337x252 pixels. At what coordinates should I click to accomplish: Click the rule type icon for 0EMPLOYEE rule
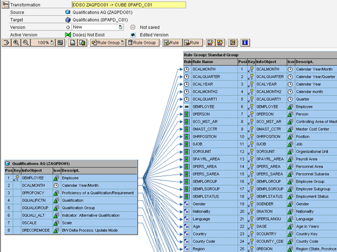[x=187, y=106]
